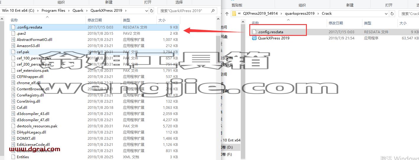Sort left window by 名称 column
The width and height of the screenshot is (419, 160).
14,20
